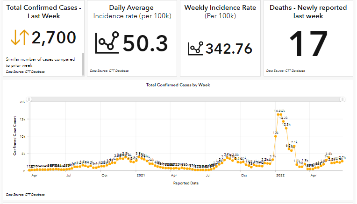357x204 pixels.
Task: Click the Total Confirmed Cases by Week title
Action: [178, 85]
